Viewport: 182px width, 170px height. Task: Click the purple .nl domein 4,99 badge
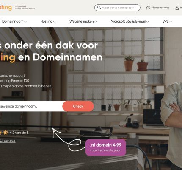pos(106,147)
